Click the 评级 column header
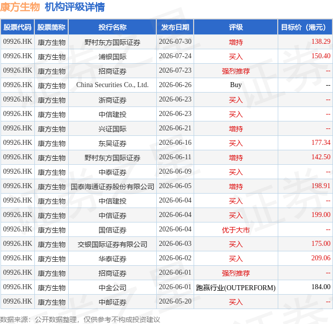333x324 pixels. (x=236, y=27)
